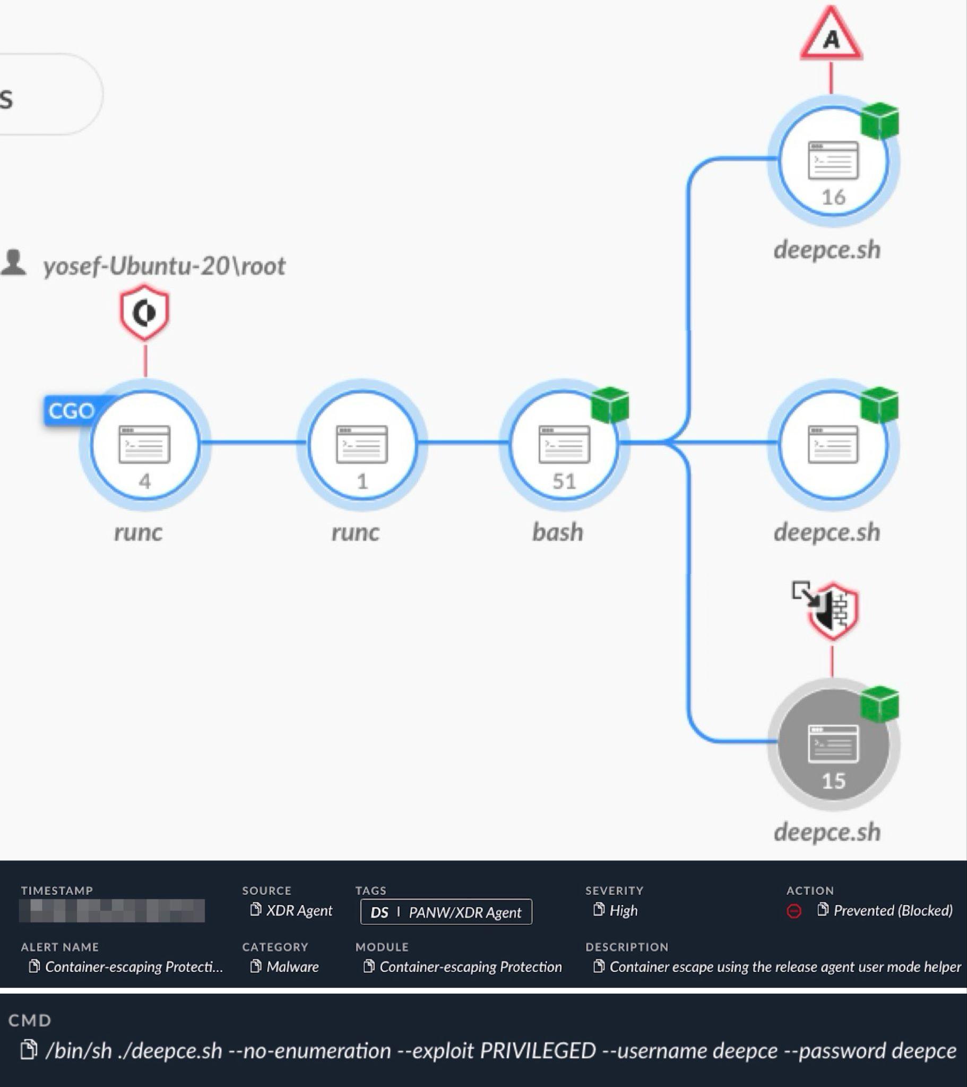This screenshot has height=1087, width=967.
Task: Copy the Container-escaping Protection module value
Action: pyautogui.click(x=368, y=967)
